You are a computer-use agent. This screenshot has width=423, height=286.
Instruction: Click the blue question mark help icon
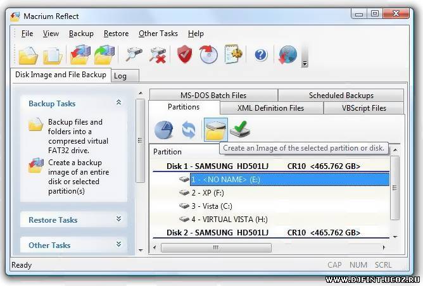261,54
